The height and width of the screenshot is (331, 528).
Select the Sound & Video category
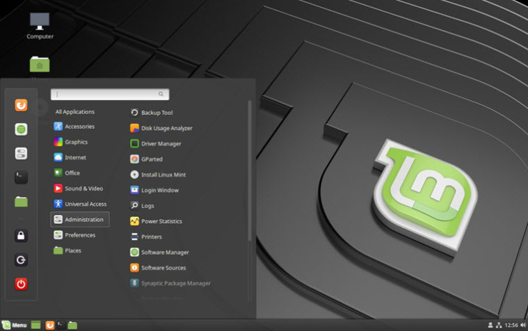80,188
